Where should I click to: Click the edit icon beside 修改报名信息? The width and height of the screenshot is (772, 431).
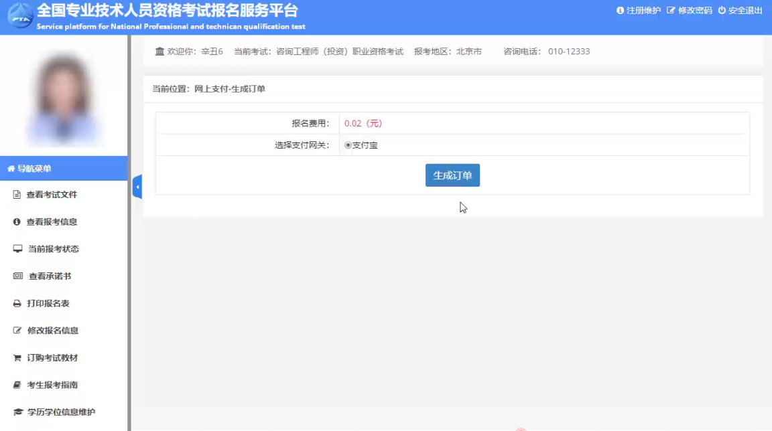click(x=17, y=331)
